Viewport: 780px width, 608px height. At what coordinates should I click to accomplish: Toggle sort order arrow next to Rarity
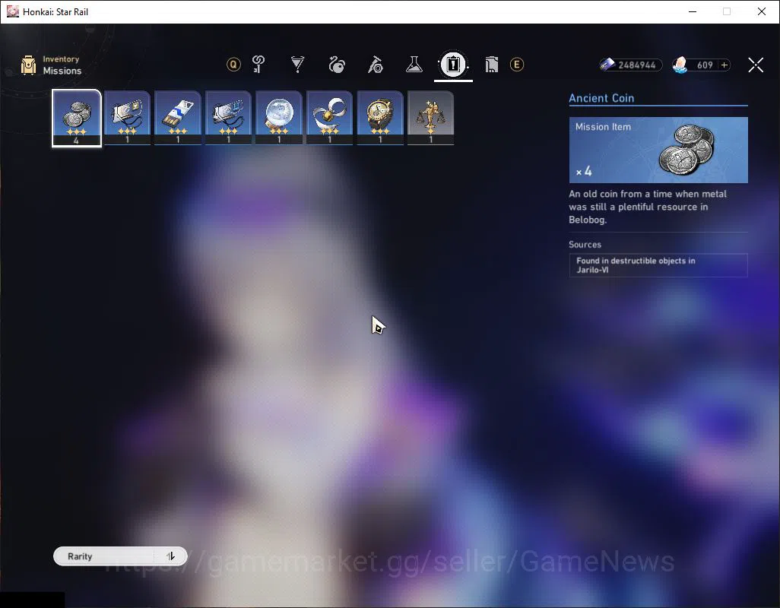pos(170,556)
